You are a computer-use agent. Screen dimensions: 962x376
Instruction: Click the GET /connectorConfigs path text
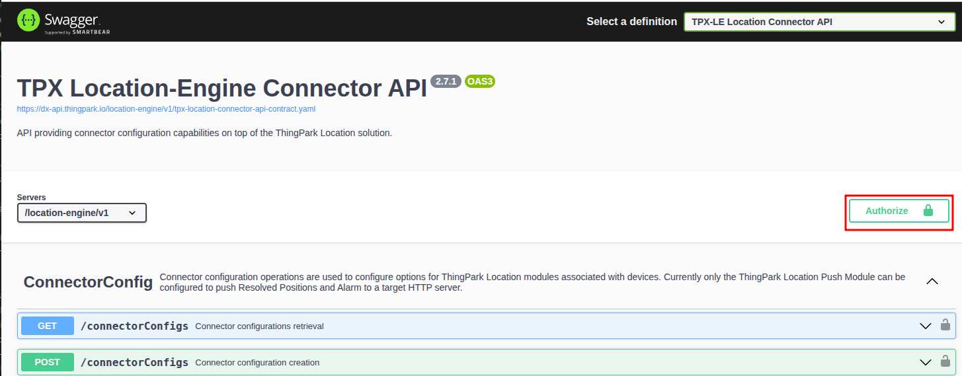click(x=135, y=326)
